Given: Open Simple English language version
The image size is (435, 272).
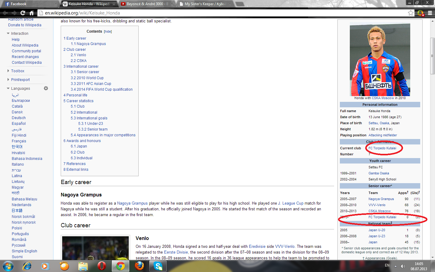Looking at the screenshot, I should pyautogui.click(x=24, y=251).
